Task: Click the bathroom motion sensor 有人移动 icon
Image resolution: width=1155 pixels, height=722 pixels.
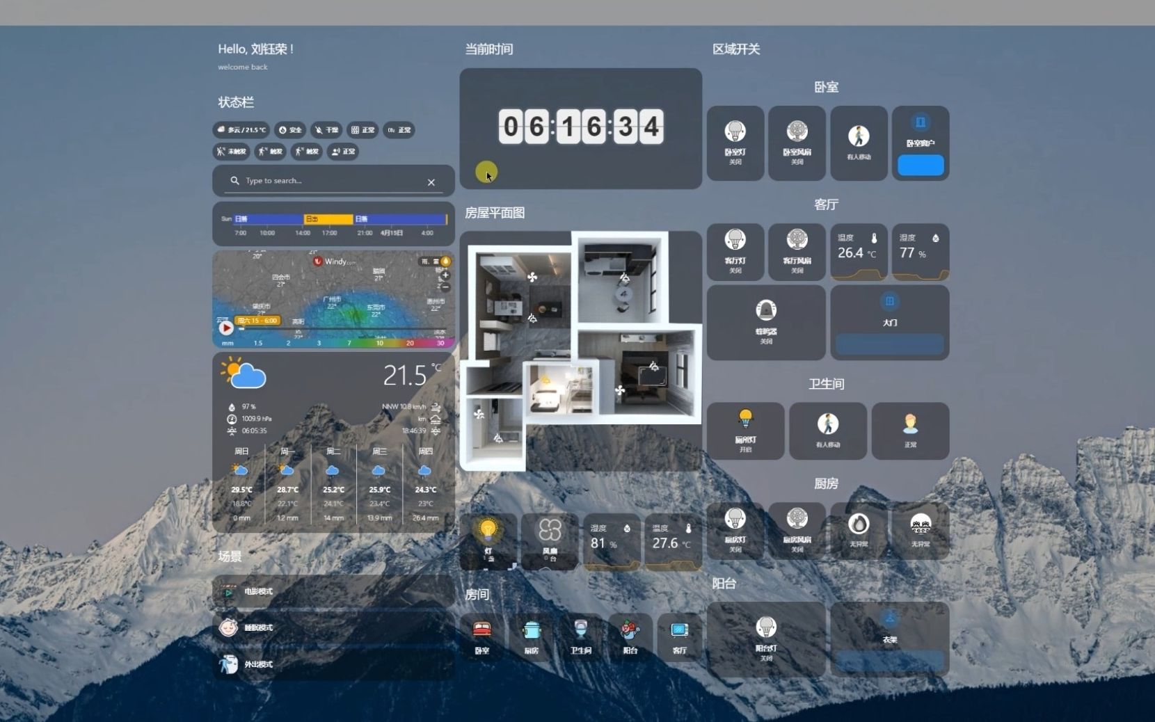Action: click(x=828, y=424)
